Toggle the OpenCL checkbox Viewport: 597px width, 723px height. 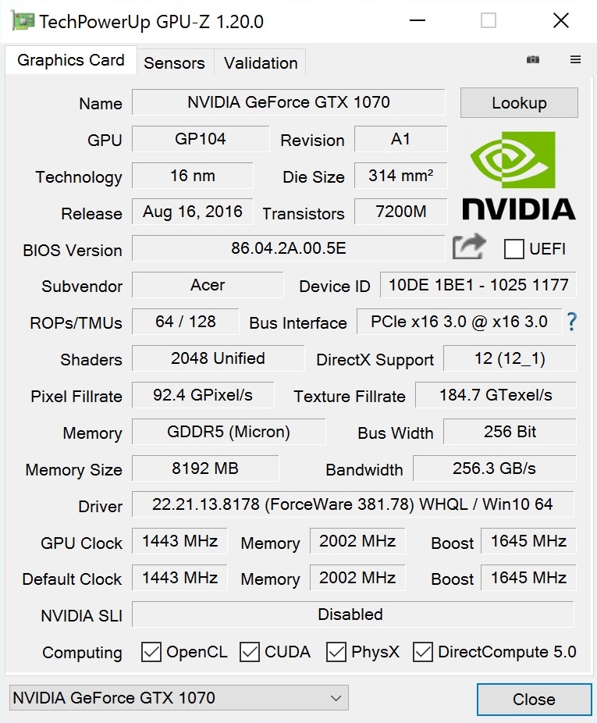point(151,652)
